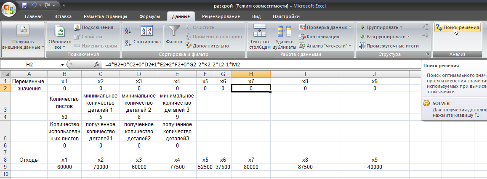Click Применить повторно button
487x179 pixels.
(213, 37)
